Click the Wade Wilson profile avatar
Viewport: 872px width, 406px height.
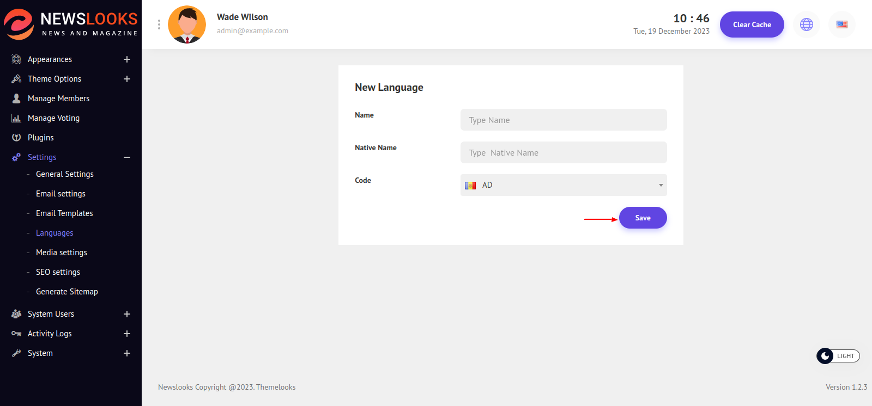pyautogui.click(x=187, y=24)
